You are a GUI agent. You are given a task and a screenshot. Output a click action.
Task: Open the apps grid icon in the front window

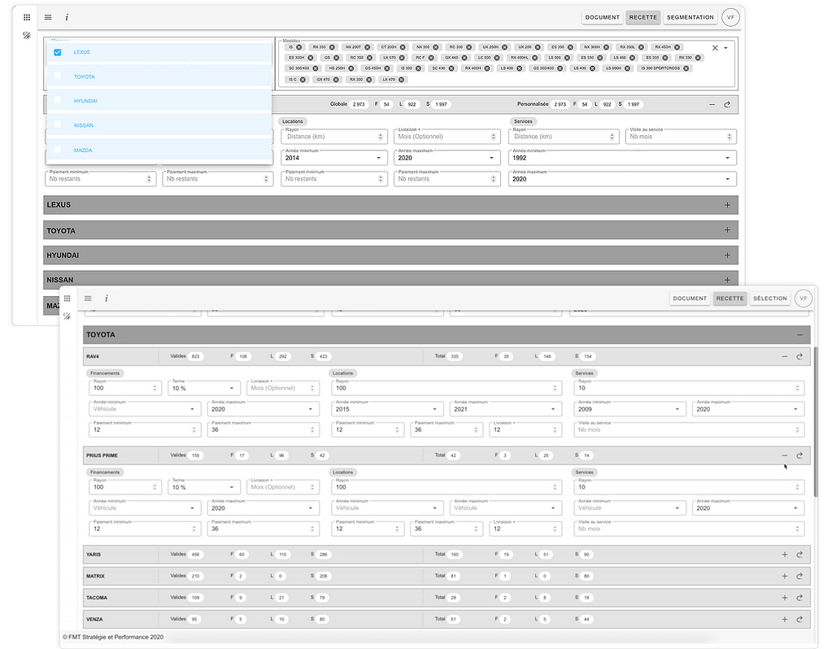click(x=67, y=298)
